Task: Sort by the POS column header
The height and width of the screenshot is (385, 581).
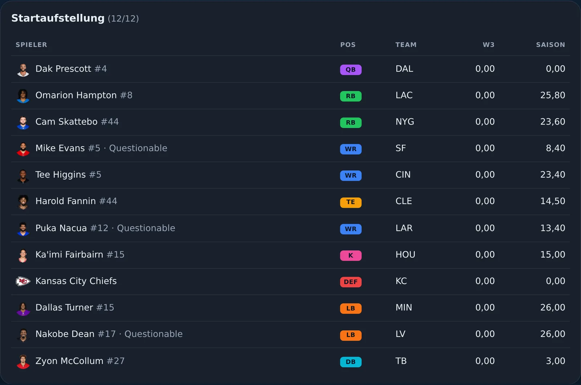Action: point(348,45)
